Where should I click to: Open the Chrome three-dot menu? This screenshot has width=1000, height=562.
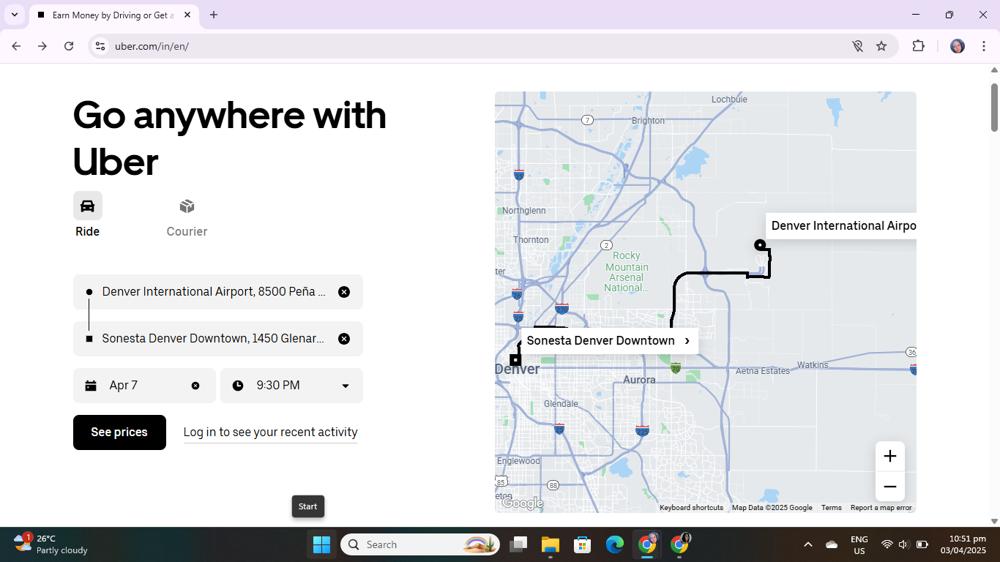pyautogui.click(x=983, y=46)
